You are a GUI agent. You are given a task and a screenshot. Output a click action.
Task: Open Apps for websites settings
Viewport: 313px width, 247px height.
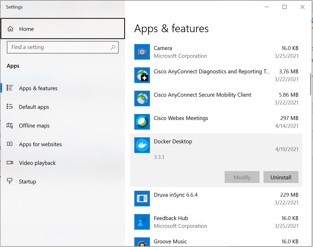point(40,144)
